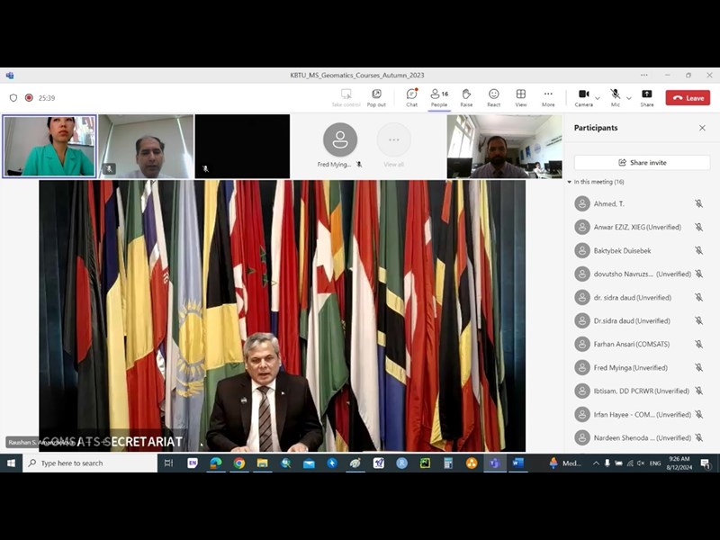Click muted mic icon for Nardeen Shenoda

[698, 437]
